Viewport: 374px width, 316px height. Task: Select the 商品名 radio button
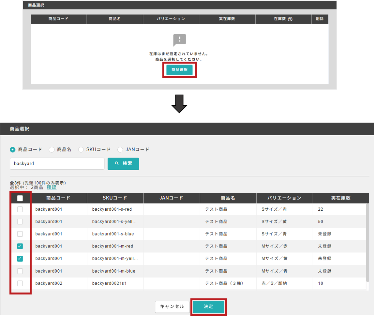pos(52,150)
